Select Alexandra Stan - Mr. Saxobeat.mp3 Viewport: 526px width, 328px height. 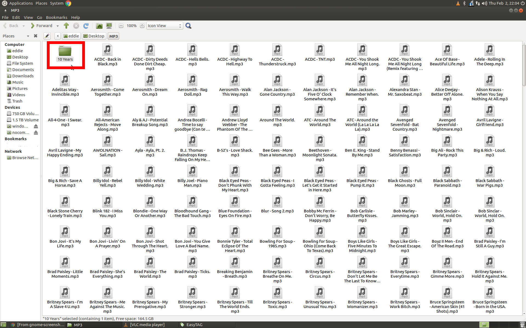(x=405, y=86)
